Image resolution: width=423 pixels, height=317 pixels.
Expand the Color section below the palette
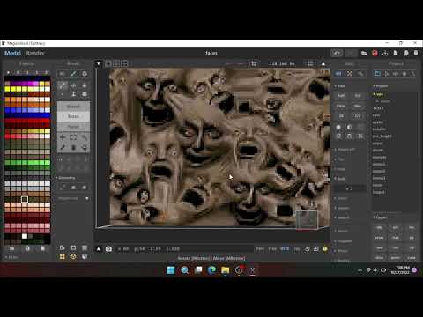(11, 257)
